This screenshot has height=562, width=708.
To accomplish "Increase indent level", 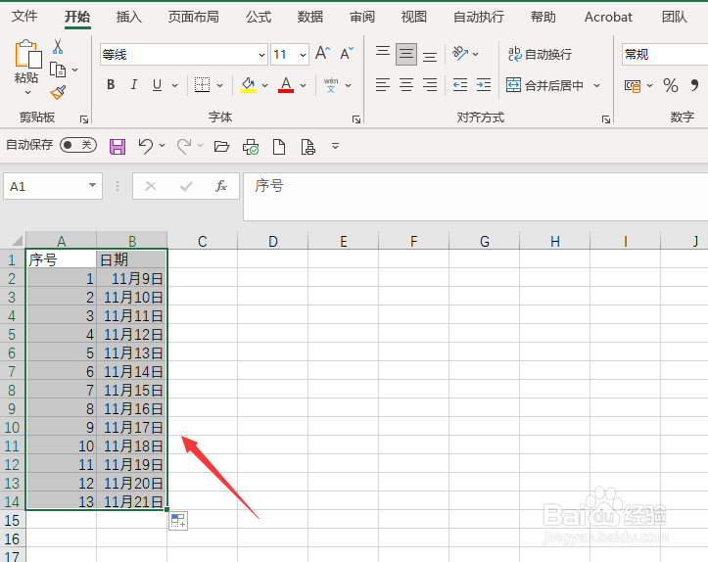I will pyautogui.click(x=484, y=85).
